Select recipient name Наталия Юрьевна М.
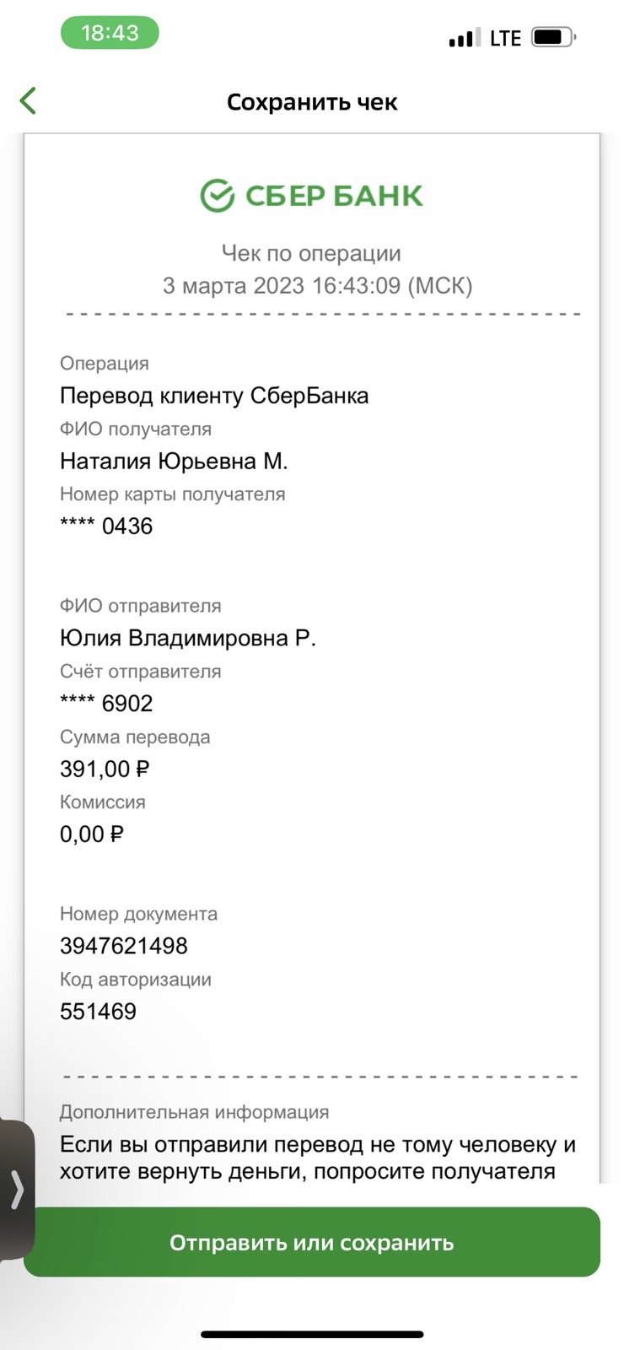This screenshot has height=1350, width=624. (x=174, y=462)
